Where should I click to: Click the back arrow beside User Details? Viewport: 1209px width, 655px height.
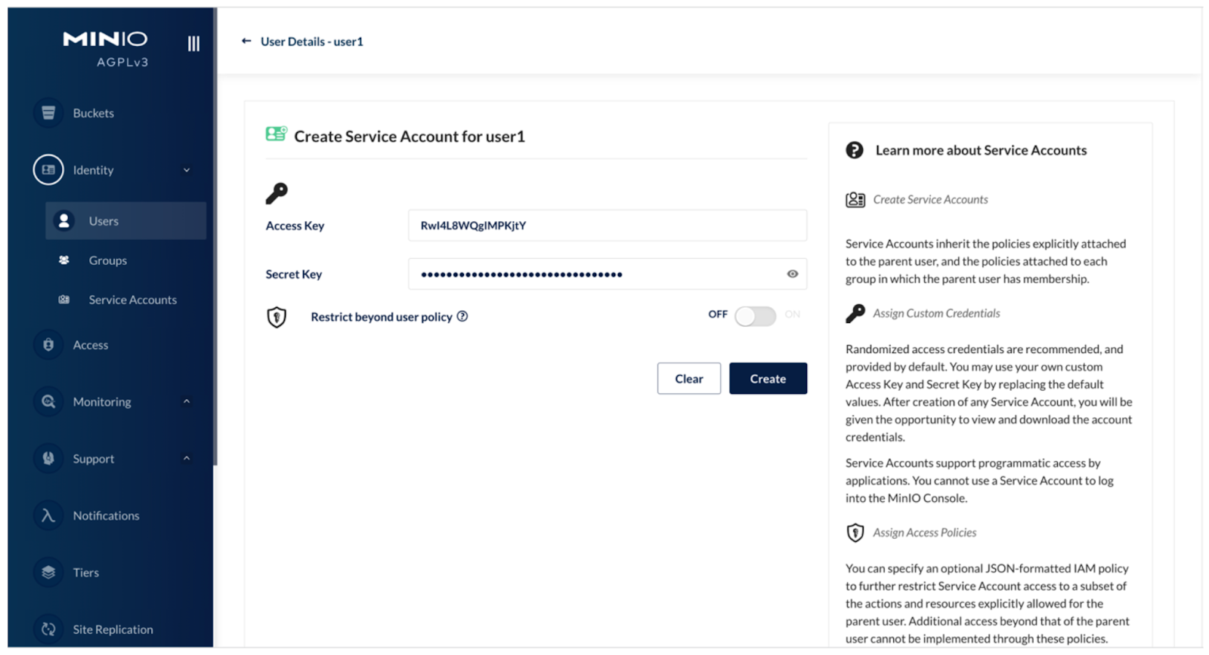coord(246,42)
